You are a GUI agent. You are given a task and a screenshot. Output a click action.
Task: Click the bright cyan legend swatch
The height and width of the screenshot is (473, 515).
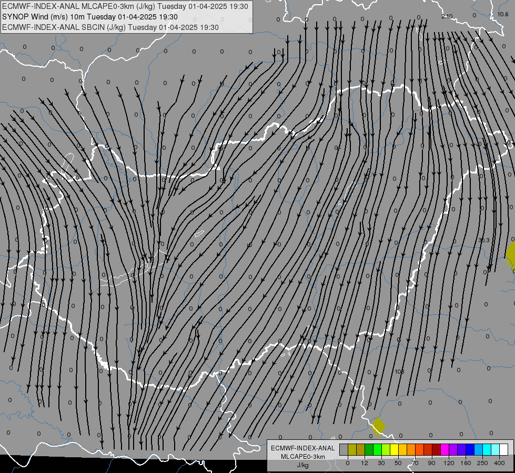487,449
